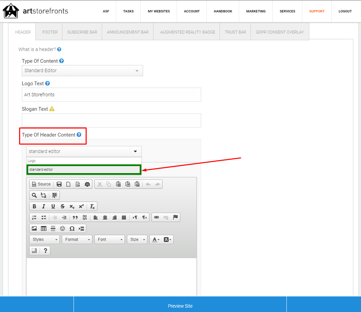Toggle Italic formatting
361x312 pixels.
pyautogui.click(x=44, y=206)
